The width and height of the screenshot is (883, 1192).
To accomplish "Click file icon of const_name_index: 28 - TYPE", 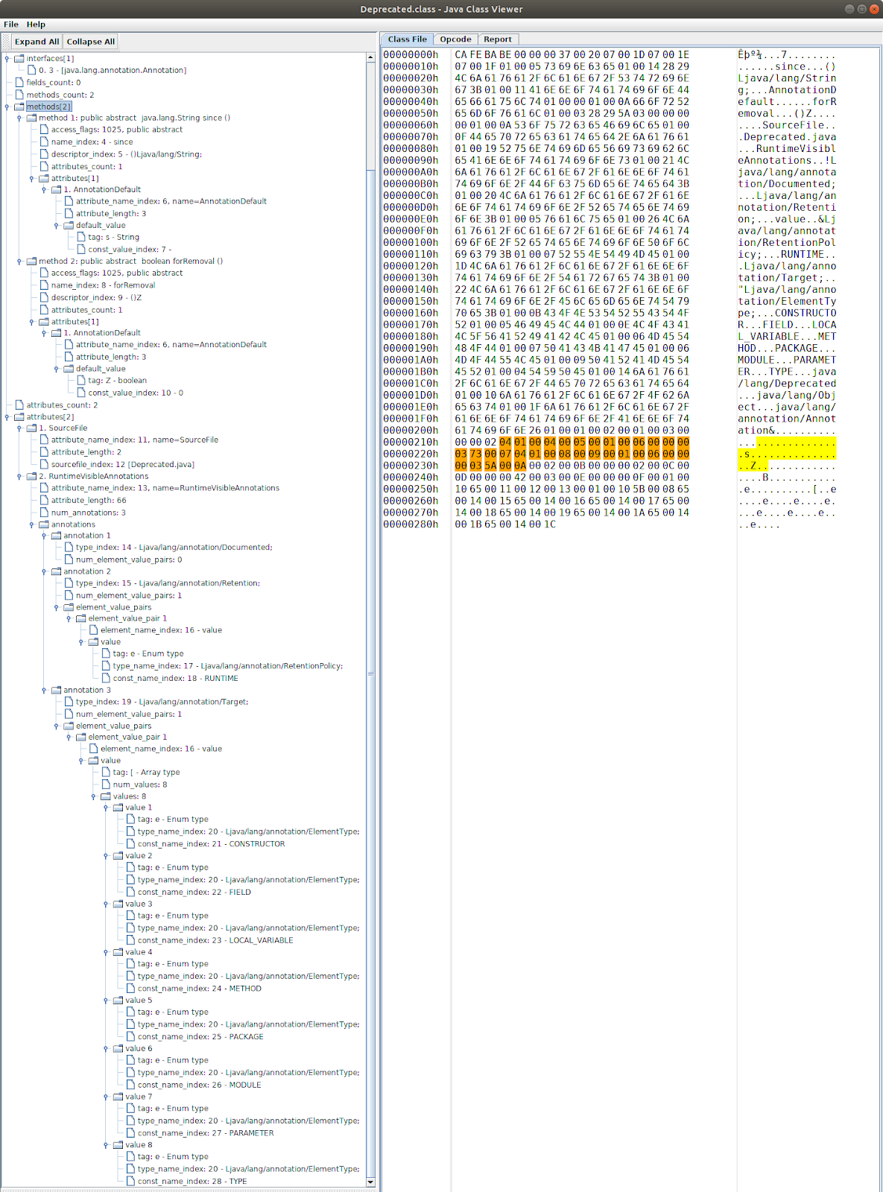I will [130, 1181].
